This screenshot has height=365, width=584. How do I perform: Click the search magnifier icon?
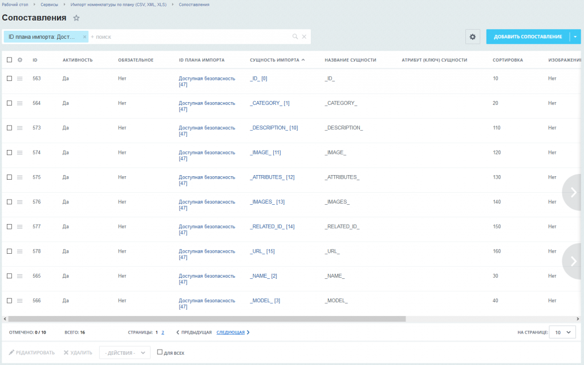(x=295, y=36)
